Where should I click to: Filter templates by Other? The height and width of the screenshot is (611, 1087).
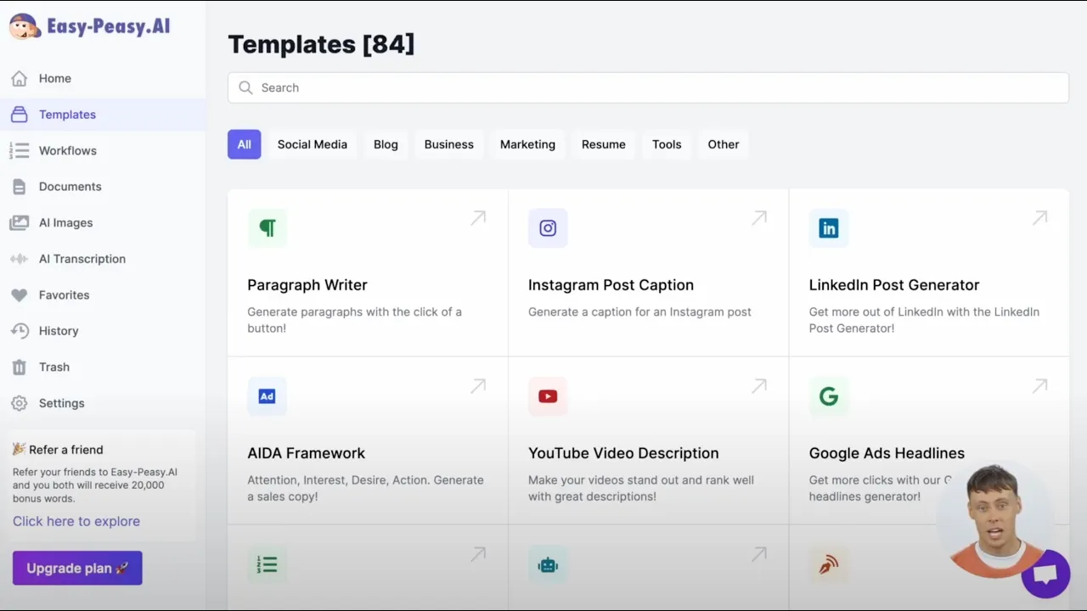pyautogui.click(x=724, y=144)
